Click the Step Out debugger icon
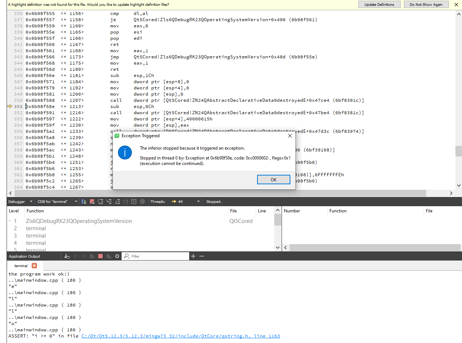 click(x=117, y=201)
